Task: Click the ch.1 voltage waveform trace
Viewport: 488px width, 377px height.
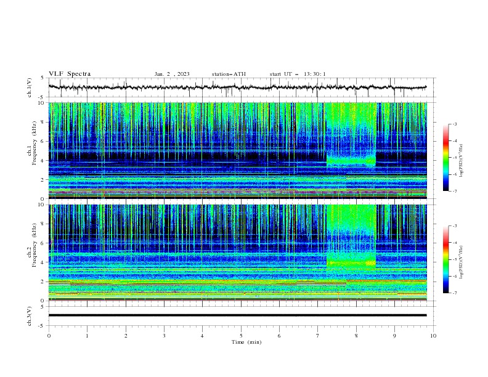Action: 237,87
